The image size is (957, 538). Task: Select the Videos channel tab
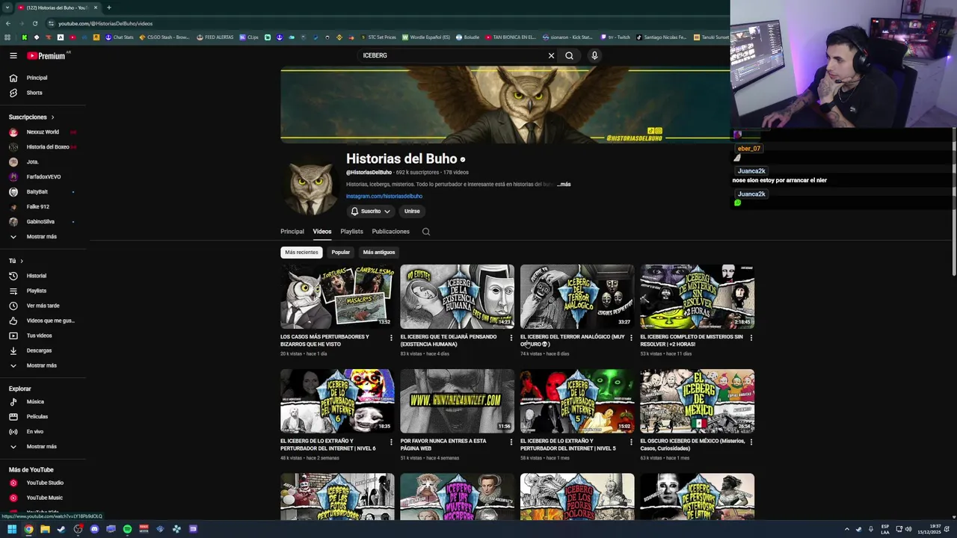coord(322,232)
